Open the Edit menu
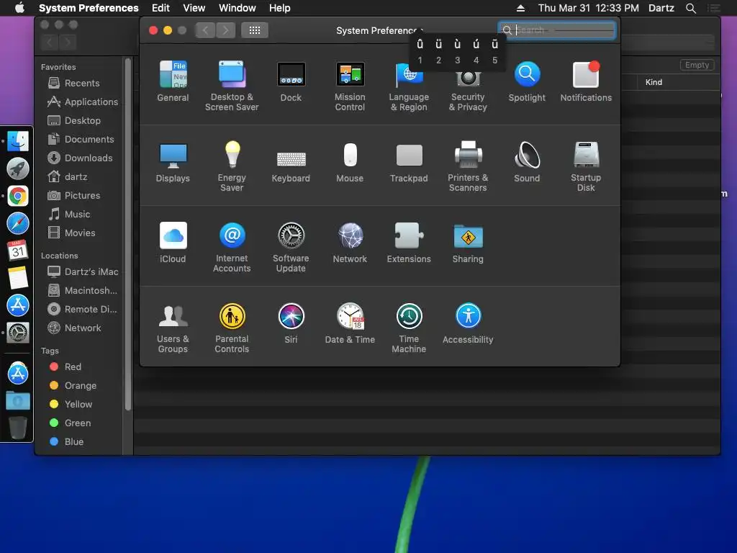 pos(160,8)
